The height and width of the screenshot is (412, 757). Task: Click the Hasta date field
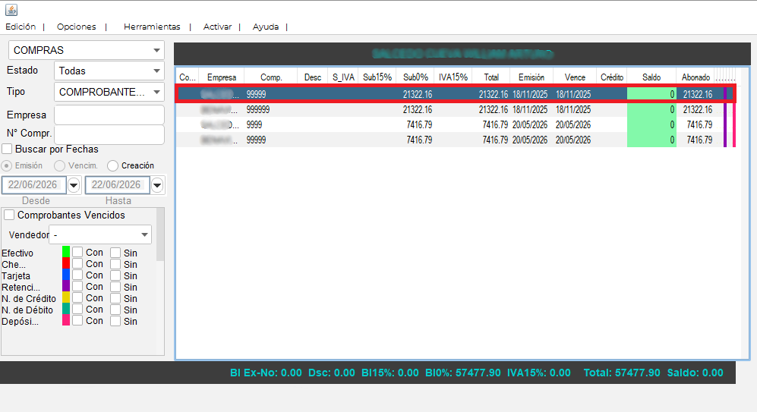[x=118, y=185]
